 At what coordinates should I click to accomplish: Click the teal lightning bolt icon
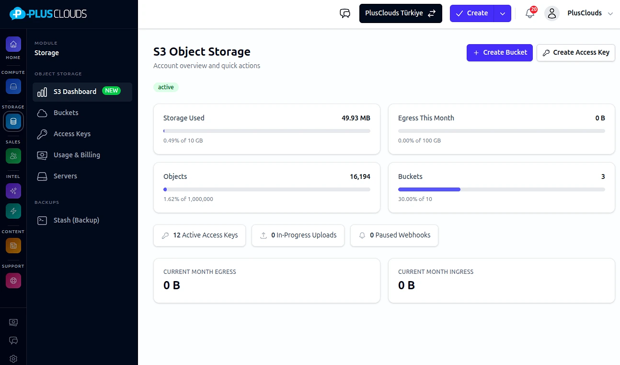tap(13, 211)
